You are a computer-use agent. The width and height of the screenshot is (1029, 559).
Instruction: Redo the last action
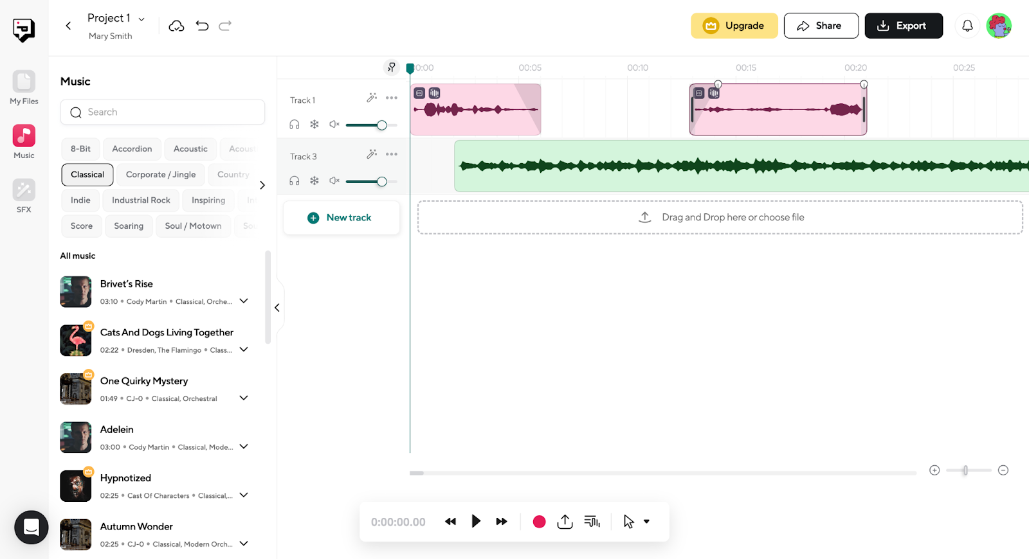pos(225,26)
